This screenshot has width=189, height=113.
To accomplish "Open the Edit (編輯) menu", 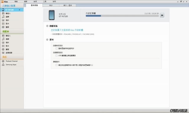I will coord(26,1).
